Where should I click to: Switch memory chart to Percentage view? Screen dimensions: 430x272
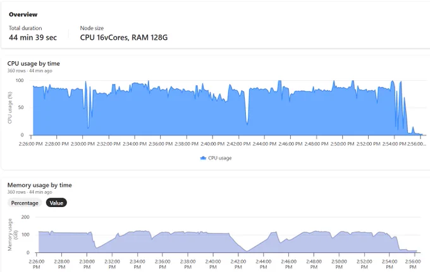(x=25, y=203)
